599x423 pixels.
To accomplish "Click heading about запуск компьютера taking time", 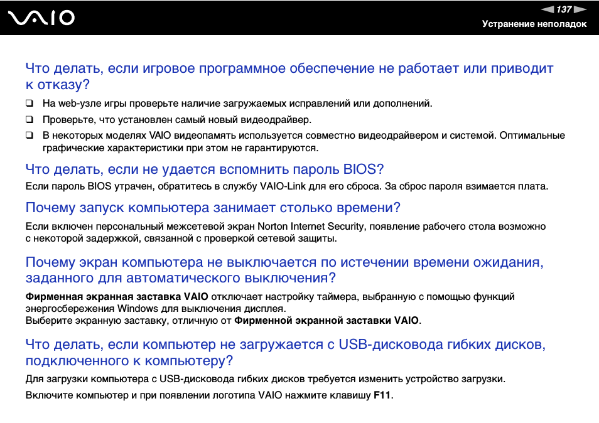I will (x=213, y=208).
